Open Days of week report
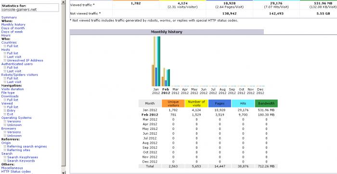The image size is (337, 174). [12, 32]
